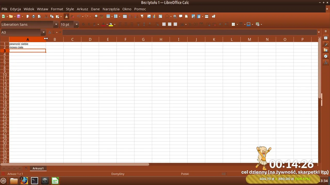
Task: Open the Edycja menu
Action: (15, 9)
